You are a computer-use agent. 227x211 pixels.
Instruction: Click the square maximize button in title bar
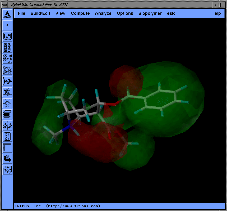(x=222, y=5)
